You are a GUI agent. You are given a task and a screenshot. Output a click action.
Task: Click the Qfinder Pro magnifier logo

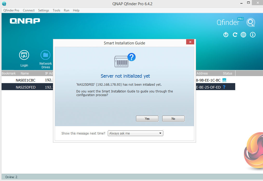coord(251,22)
